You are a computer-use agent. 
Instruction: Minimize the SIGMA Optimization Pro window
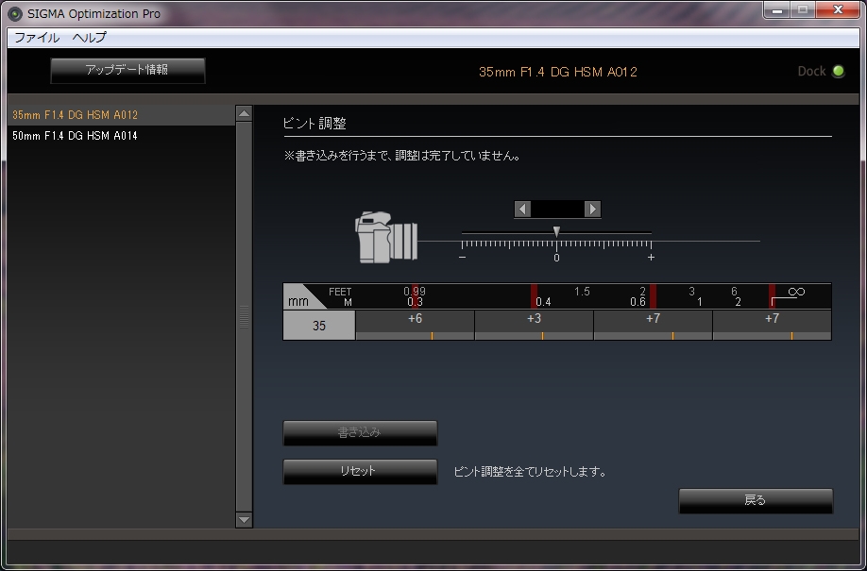(x=777, y=10)
